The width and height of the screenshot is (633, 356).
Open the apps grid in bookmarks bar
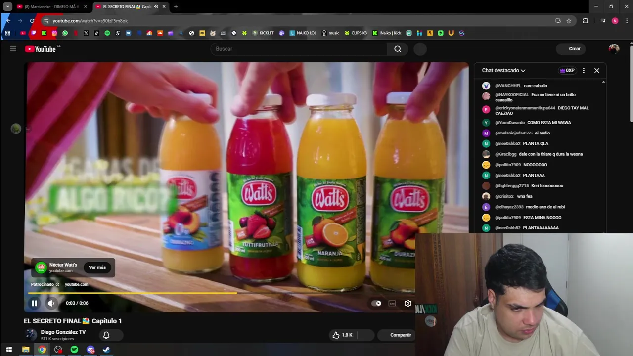tap(7, 33)
